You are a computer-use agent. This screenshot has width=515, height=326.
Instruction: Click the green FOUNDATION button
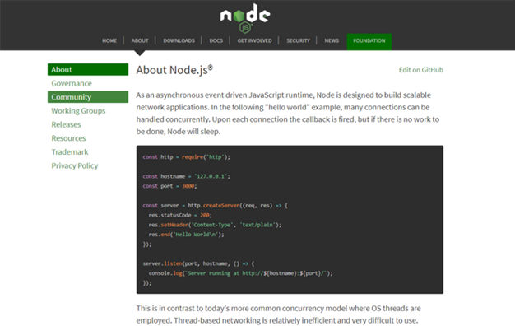click(369, 41)
